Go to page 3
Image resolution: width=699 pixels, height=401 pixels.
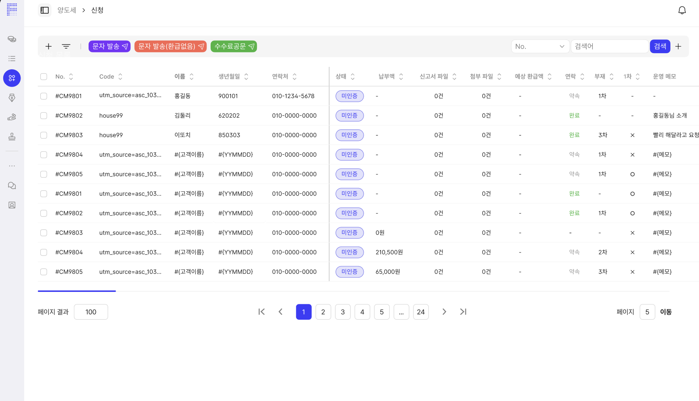[343, 312]
